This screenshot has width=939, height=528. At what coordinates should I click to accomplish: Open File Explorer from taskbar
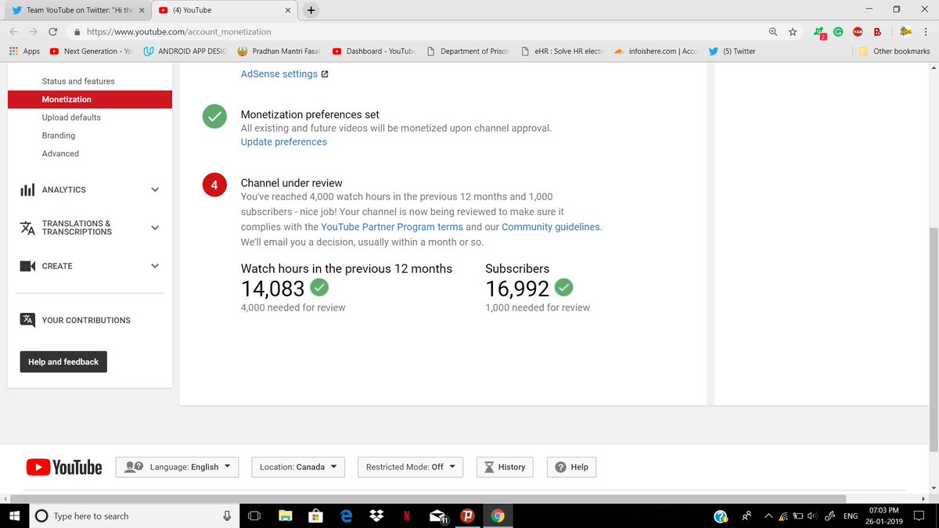tap(285, 515)
